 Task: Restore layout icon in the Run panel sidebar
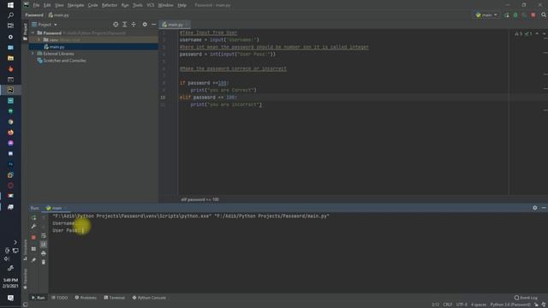(x=33, y=249)
